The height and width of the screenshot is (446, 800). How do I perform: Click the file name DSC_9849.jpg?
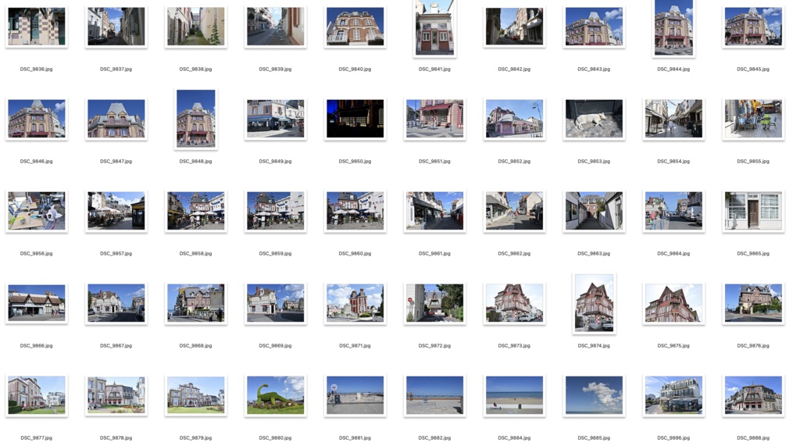(x=275, y=161)
